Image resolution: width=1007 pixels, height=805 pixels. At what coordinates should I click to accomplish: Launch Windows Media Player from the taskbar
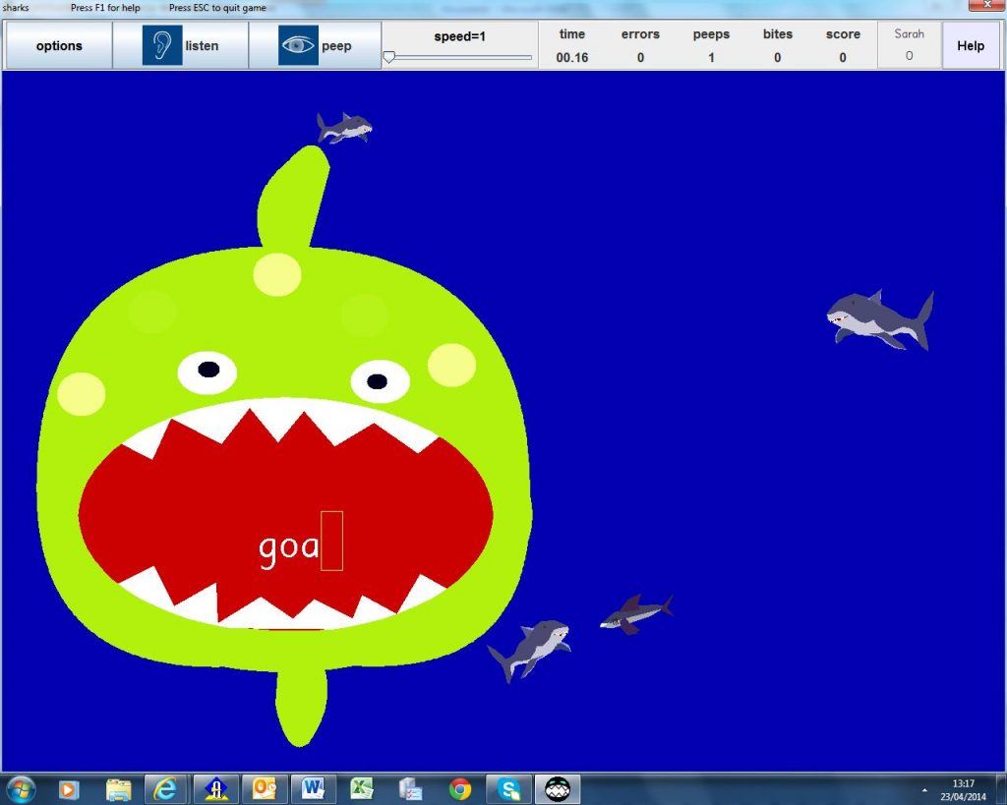click(x=67, y=788)
